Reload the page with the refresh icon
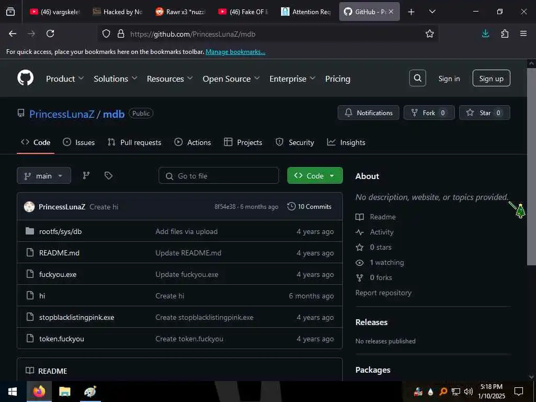536x402 pixels. point(50,33)
